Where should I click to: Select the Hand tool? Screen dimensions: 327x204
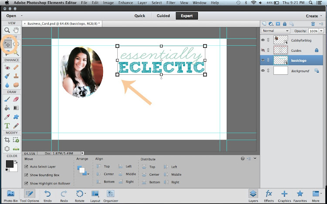17,30
